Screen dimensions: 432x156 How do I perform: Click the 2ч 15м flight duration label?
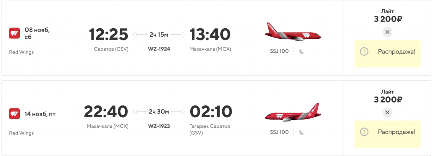[159, 35]
